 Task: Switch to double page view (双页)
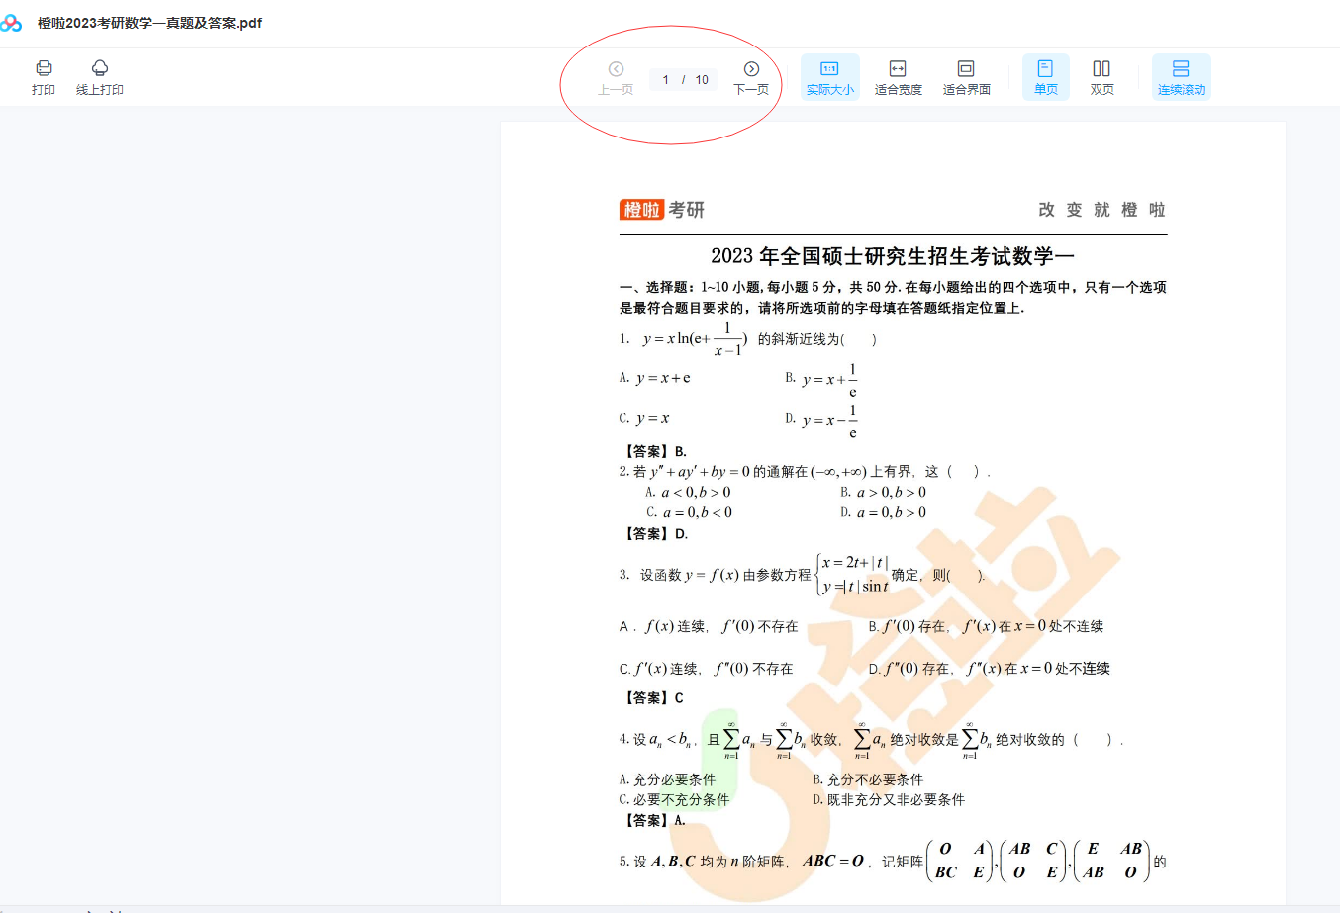click(x=1101, y=77)
